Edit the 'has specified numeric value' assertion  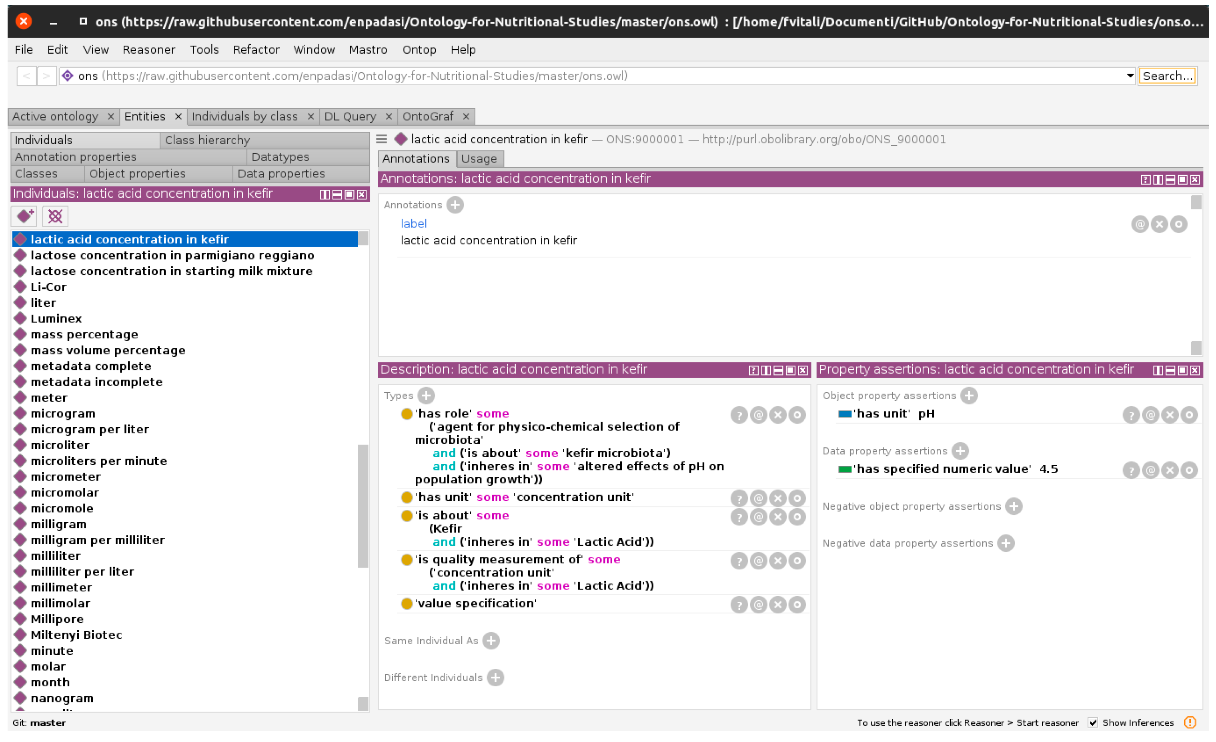pyautogui.click(x=1189, y=470)
